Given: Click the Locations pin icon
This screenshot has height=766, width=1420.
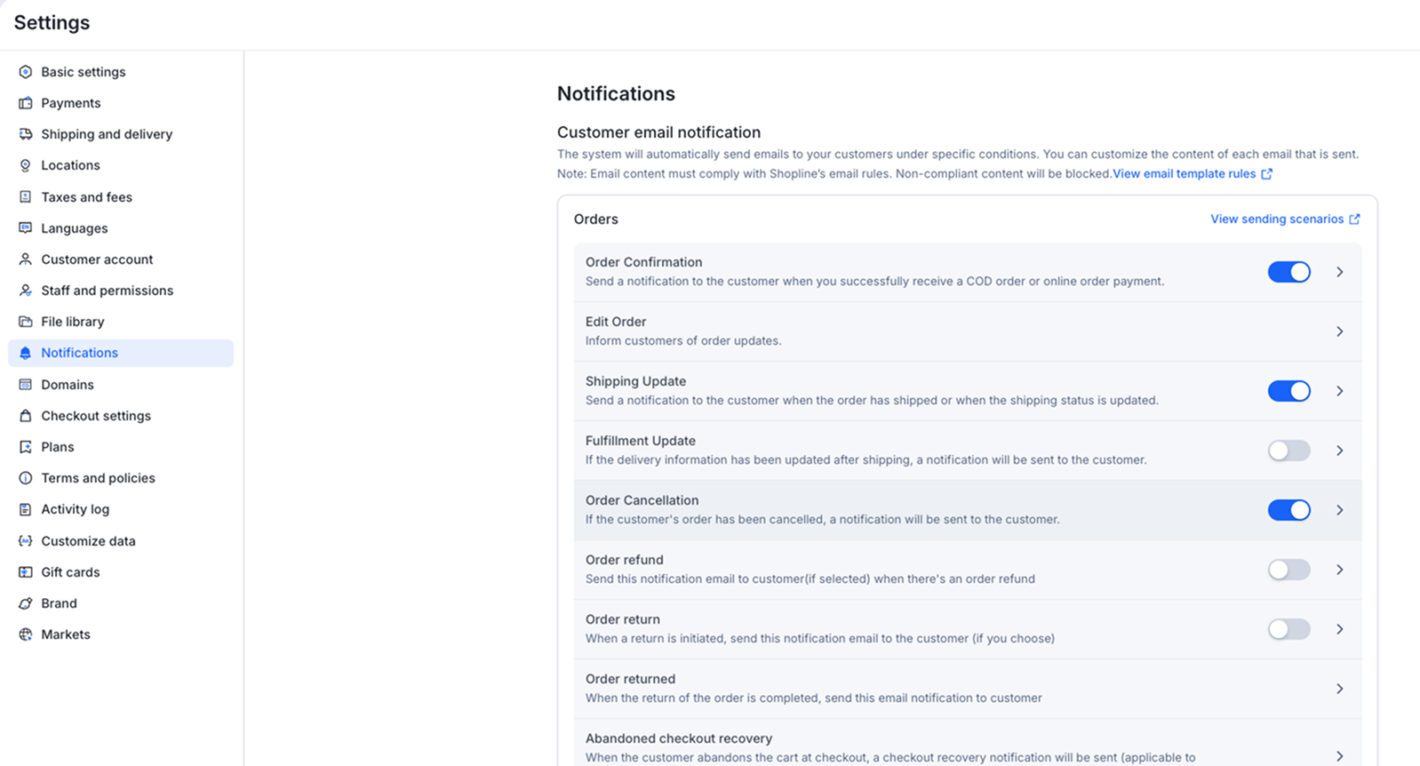Looking at the screenshot, I should pos(25,165).
